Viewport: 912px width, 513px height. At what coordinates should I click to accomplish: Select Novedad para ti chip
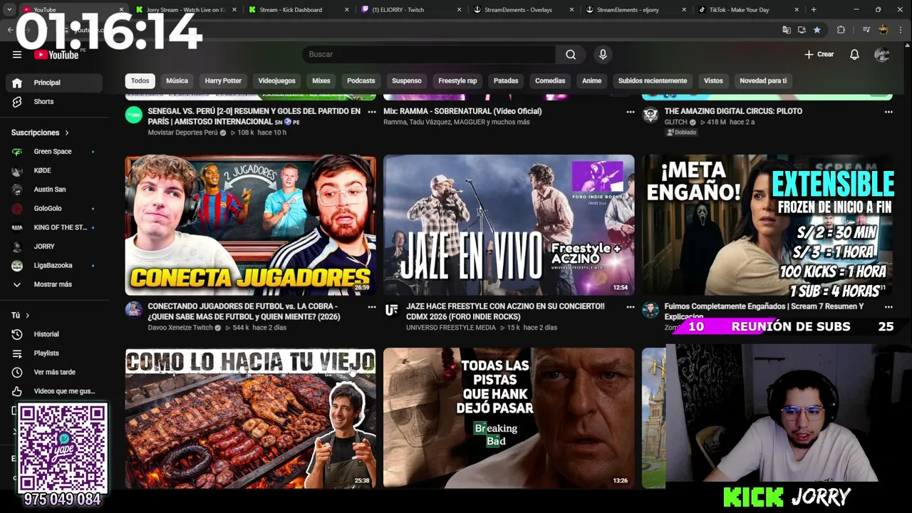[763, 81]
